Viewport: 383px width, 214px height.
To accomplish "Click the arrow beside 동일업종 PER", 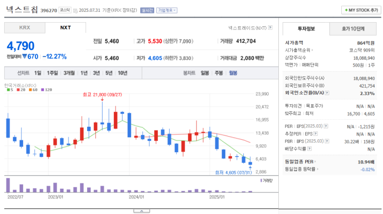I will click(315, 162).
